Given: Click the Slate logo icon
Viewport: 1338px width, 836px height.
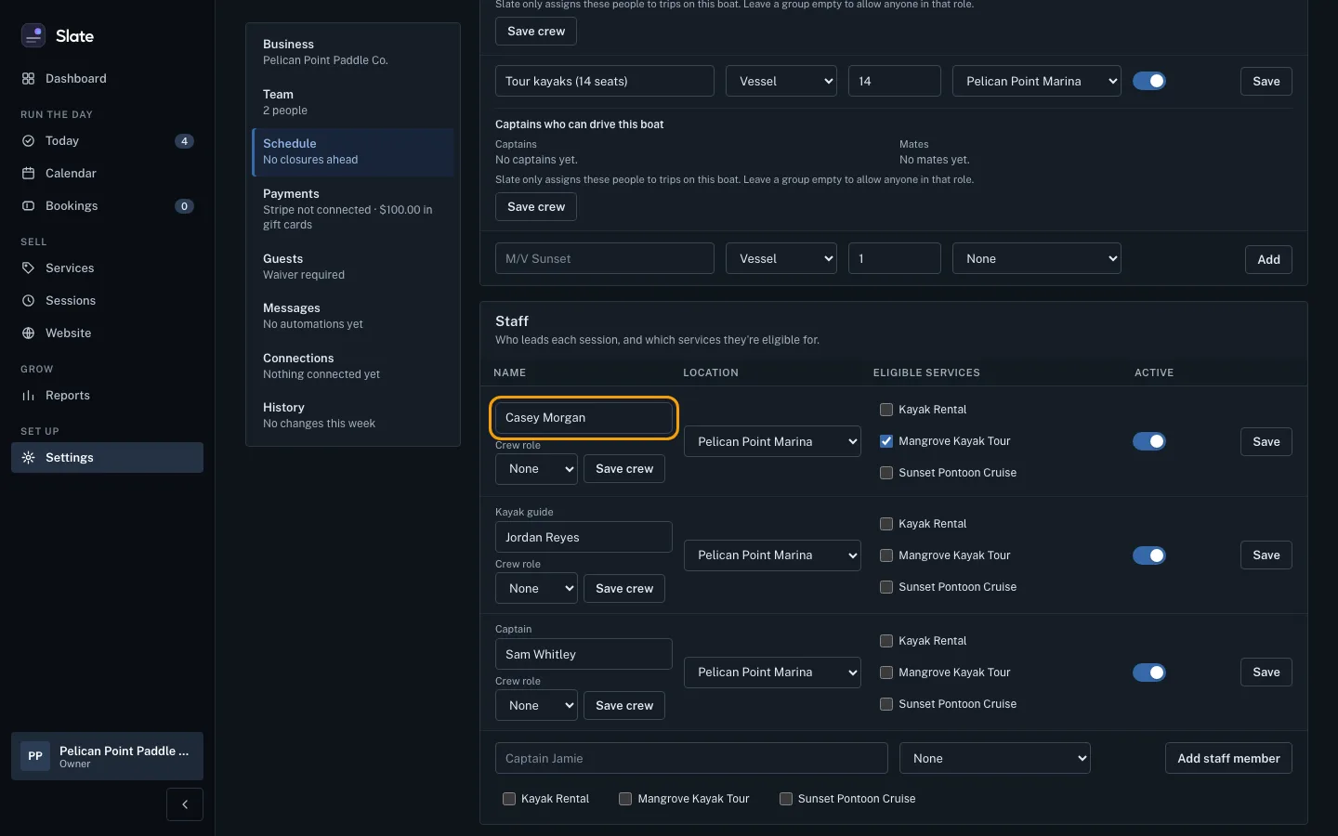Looking at the screenshot, I should (x=33, y=35).
